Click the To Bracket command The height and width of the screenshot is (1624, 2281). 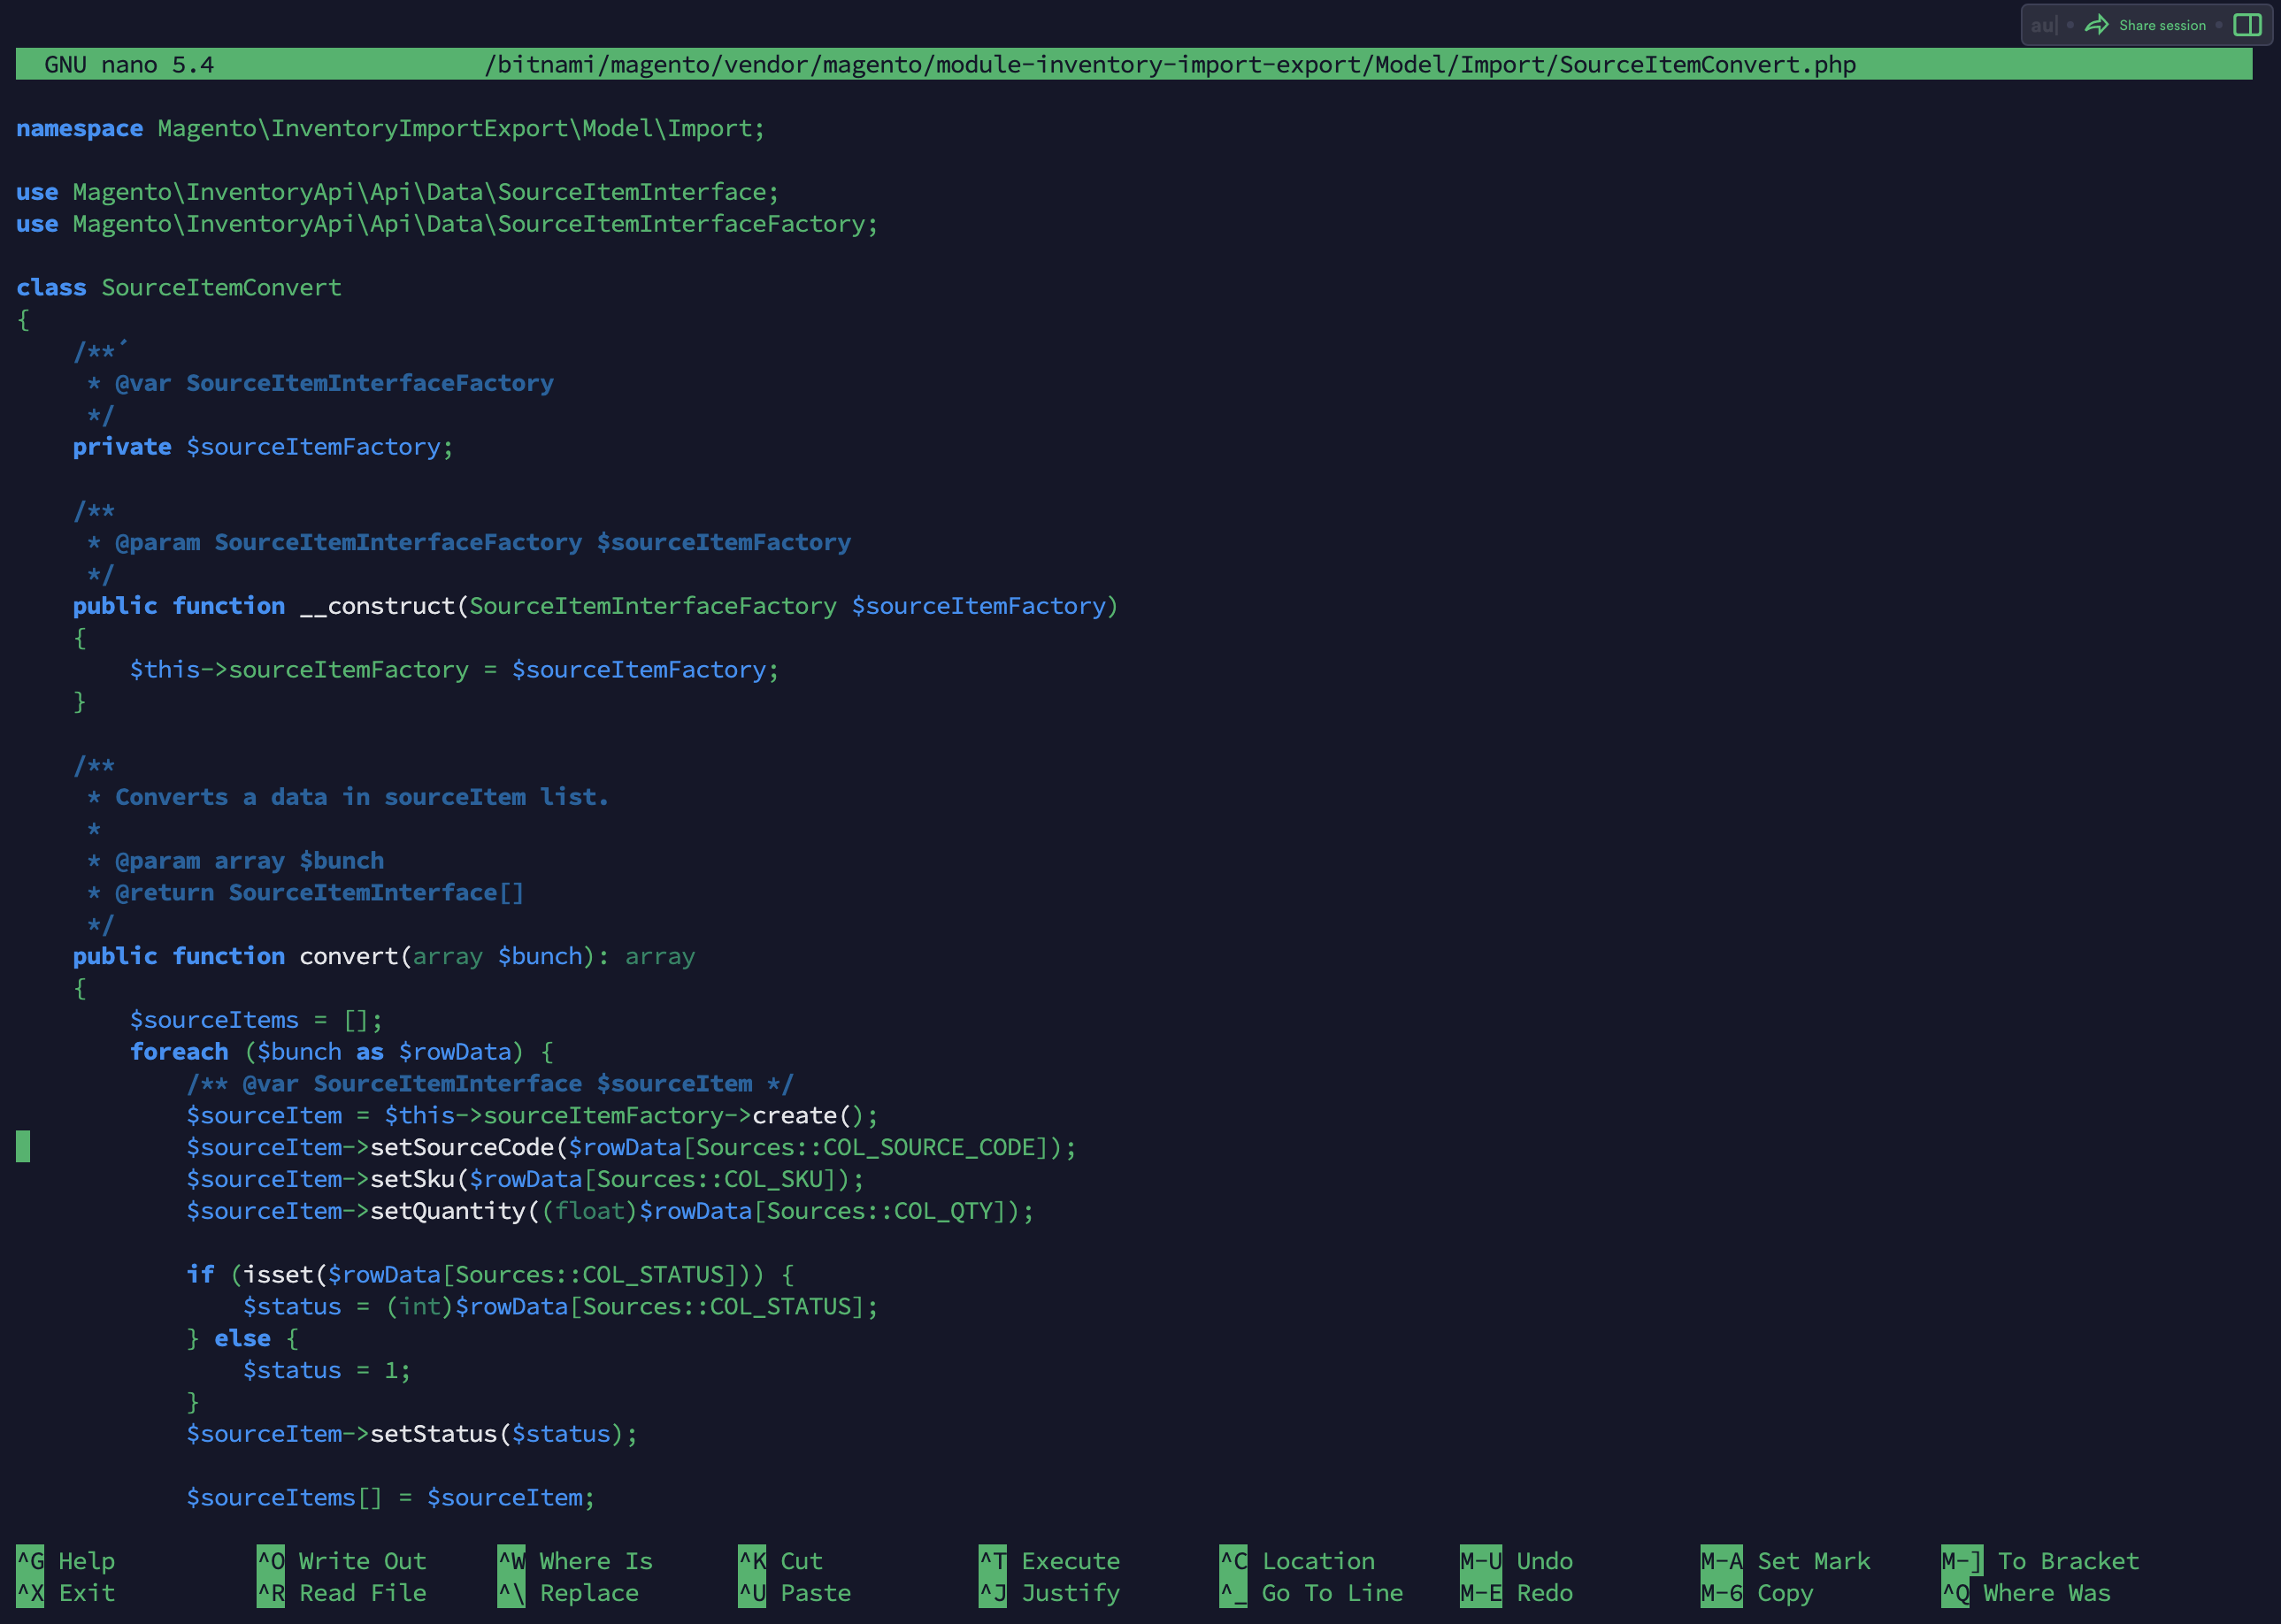[x=2068, y=1561]
